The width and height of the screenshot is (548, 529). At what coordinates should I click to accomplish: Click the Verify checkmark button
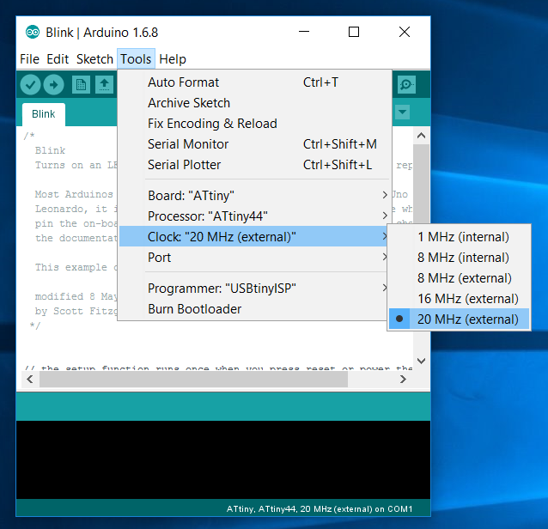coord(30,85)
